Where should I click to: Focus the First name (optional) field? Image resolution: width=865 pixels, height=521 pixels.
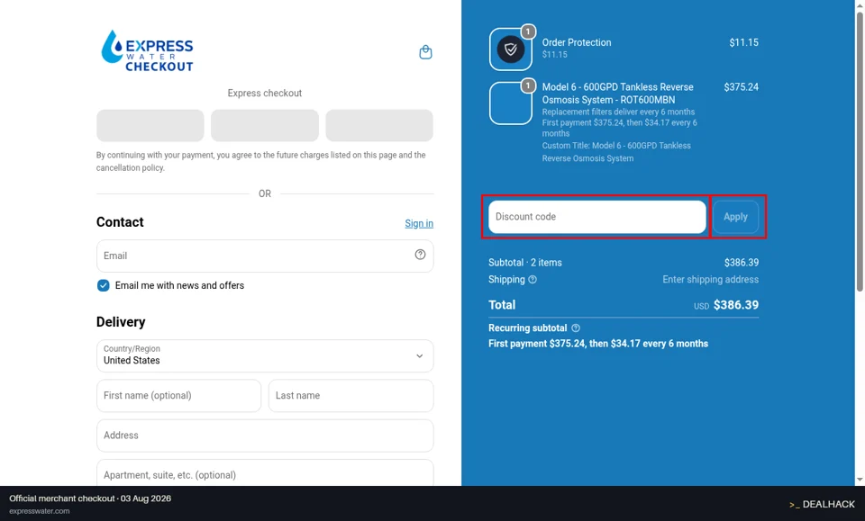(178, 395)
